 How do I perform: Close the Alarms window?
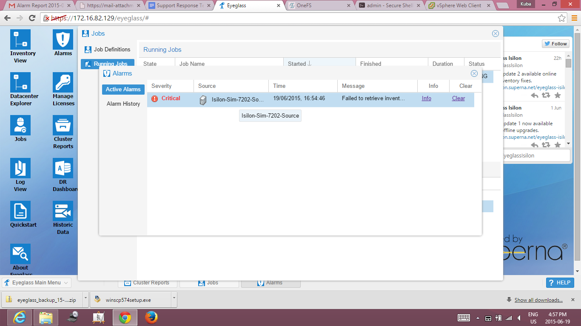pos(474,73)
